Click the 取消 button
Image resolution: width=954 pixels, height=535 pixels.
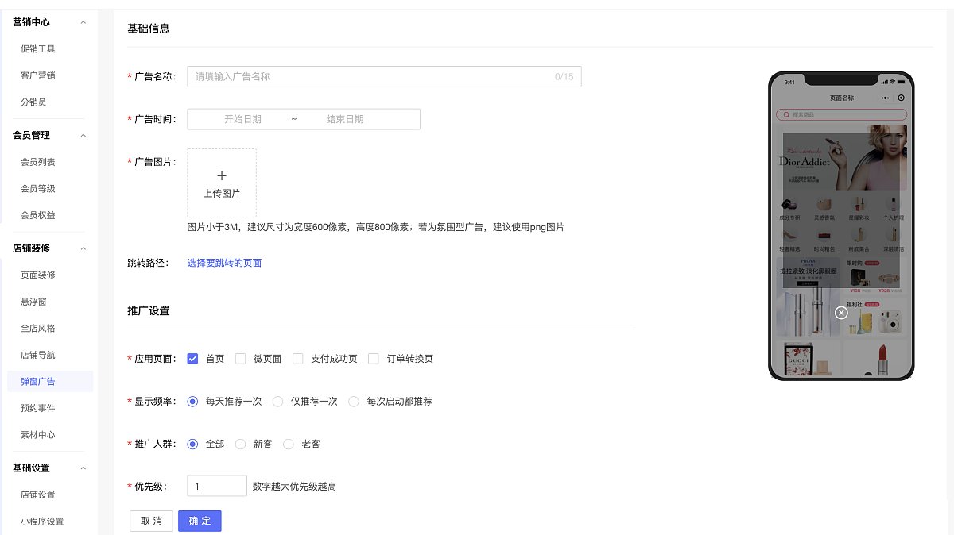[x=151, y=521]
